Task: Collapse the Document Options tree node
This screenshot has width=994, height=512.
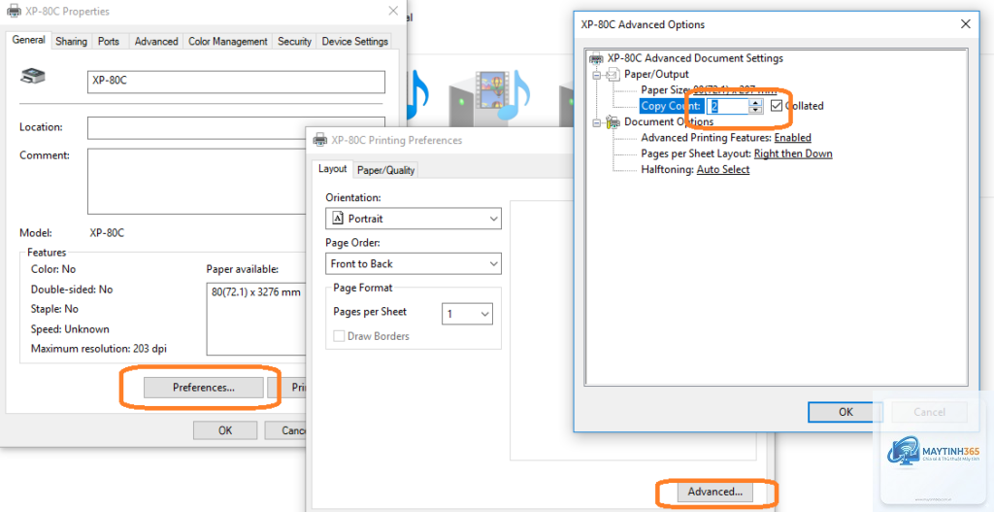Action: click(596, 122)
